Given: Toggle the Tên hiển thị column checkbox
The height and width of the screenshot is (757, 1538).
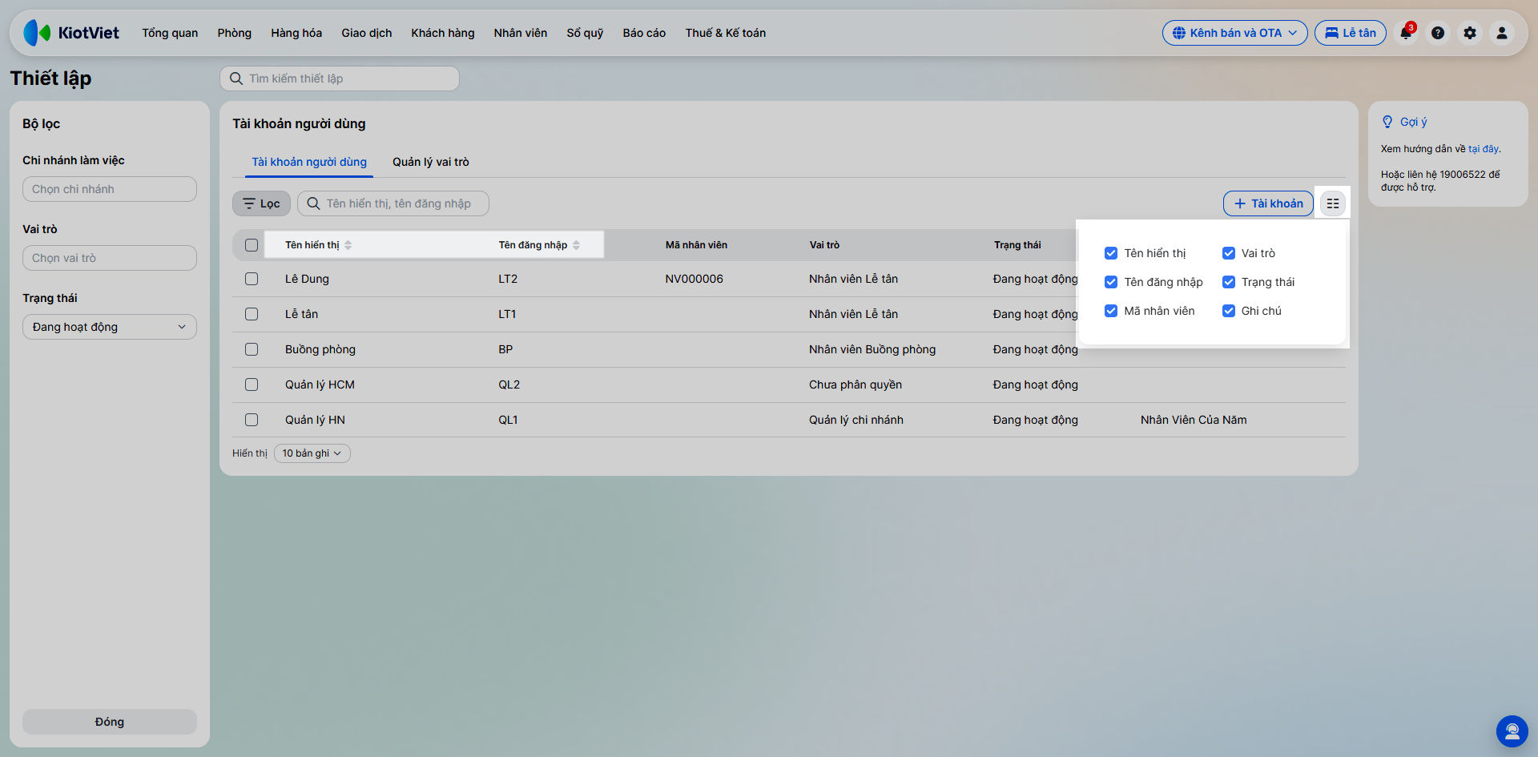Looking at the screenshot, I should point(1111,253).
